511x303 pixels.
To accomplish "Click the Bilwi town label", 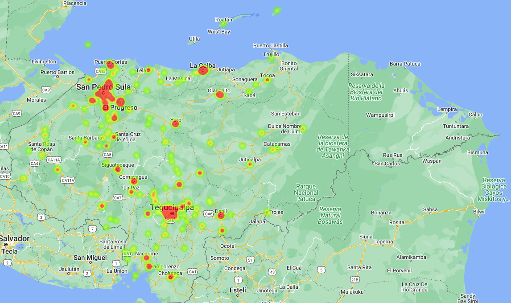I will point(478,212).
